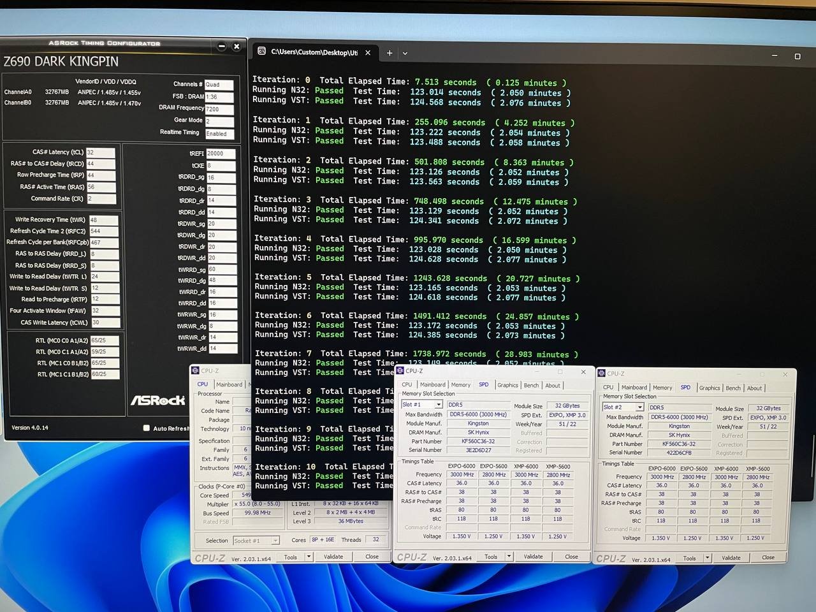
Task: Select the CPU tab in the Slot #1 CPU-Z window
Action: (x=407, y=385)
